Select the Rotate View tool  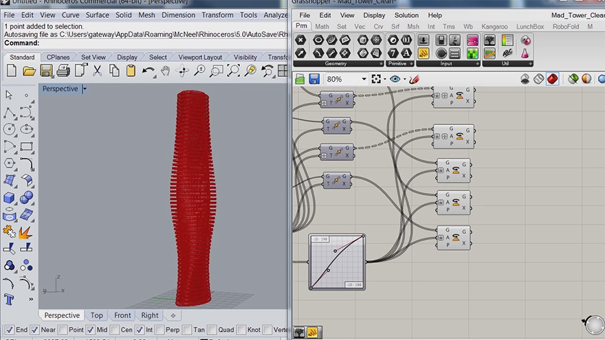point(183,71)
